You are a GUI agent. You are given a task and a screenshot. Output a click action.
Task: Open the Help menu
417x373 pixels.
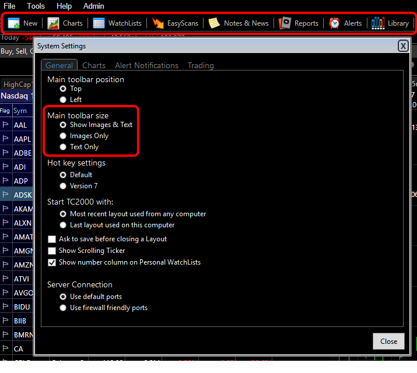pyautogui.click(x=64, y=6)
